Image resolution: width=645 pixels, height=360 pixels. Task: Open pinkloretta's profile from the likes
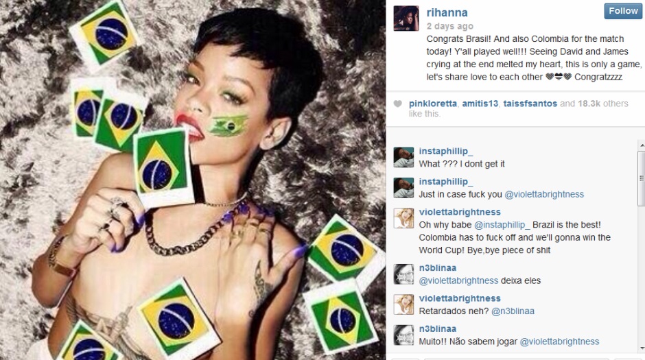tap(433, 104)
